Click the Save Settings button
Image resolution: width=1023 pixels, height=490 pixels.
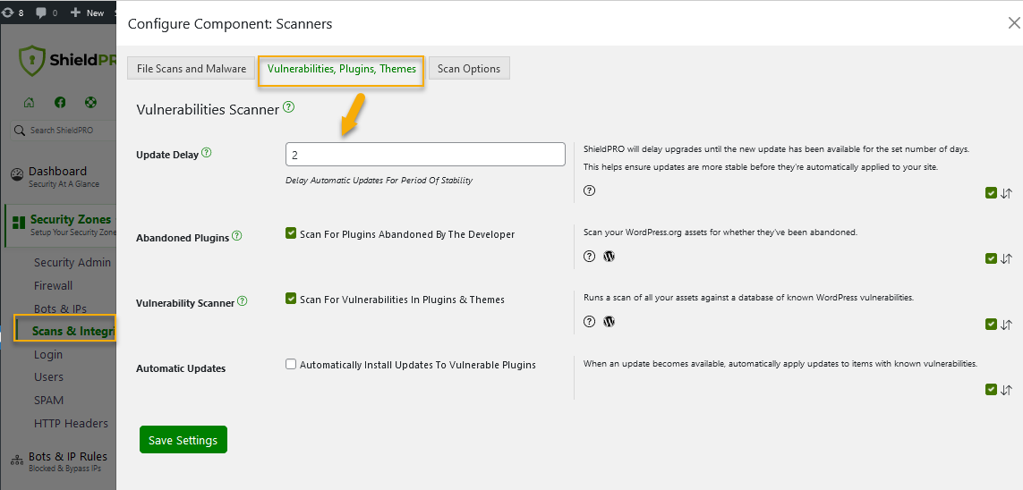[x=183, y=440]
